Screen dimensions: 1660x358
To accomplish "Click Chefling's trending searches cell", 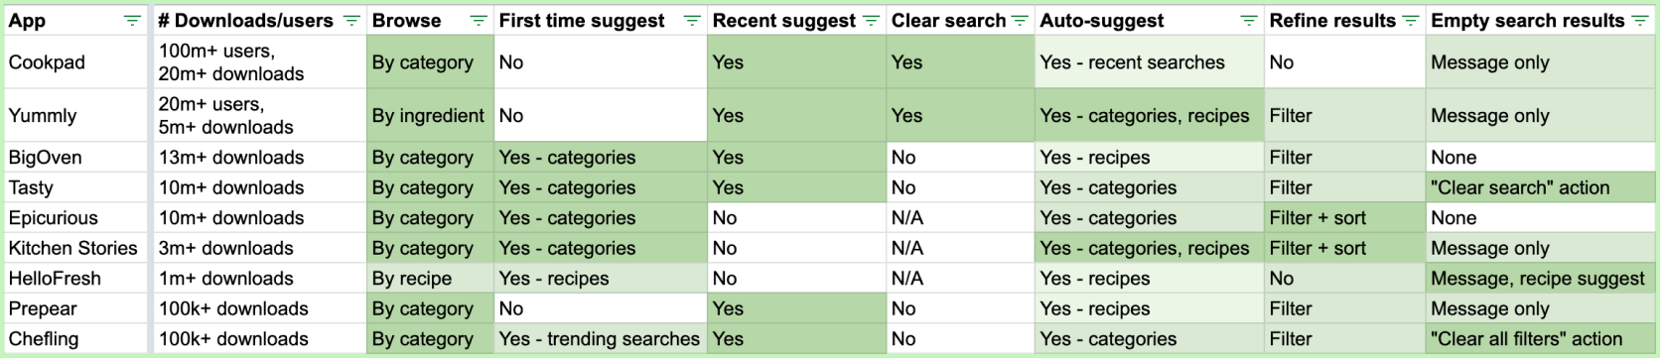I will [x=600, y=338].
